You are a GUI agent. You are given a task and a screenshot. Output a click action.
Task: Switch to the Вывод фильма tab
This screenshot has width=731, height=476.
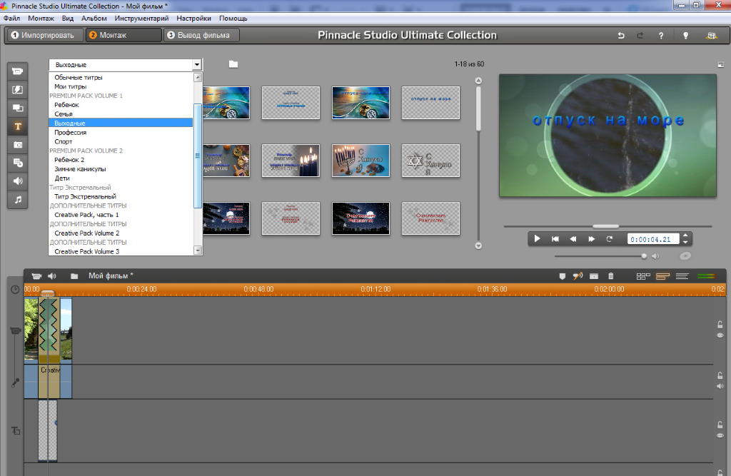click(201, 35)
